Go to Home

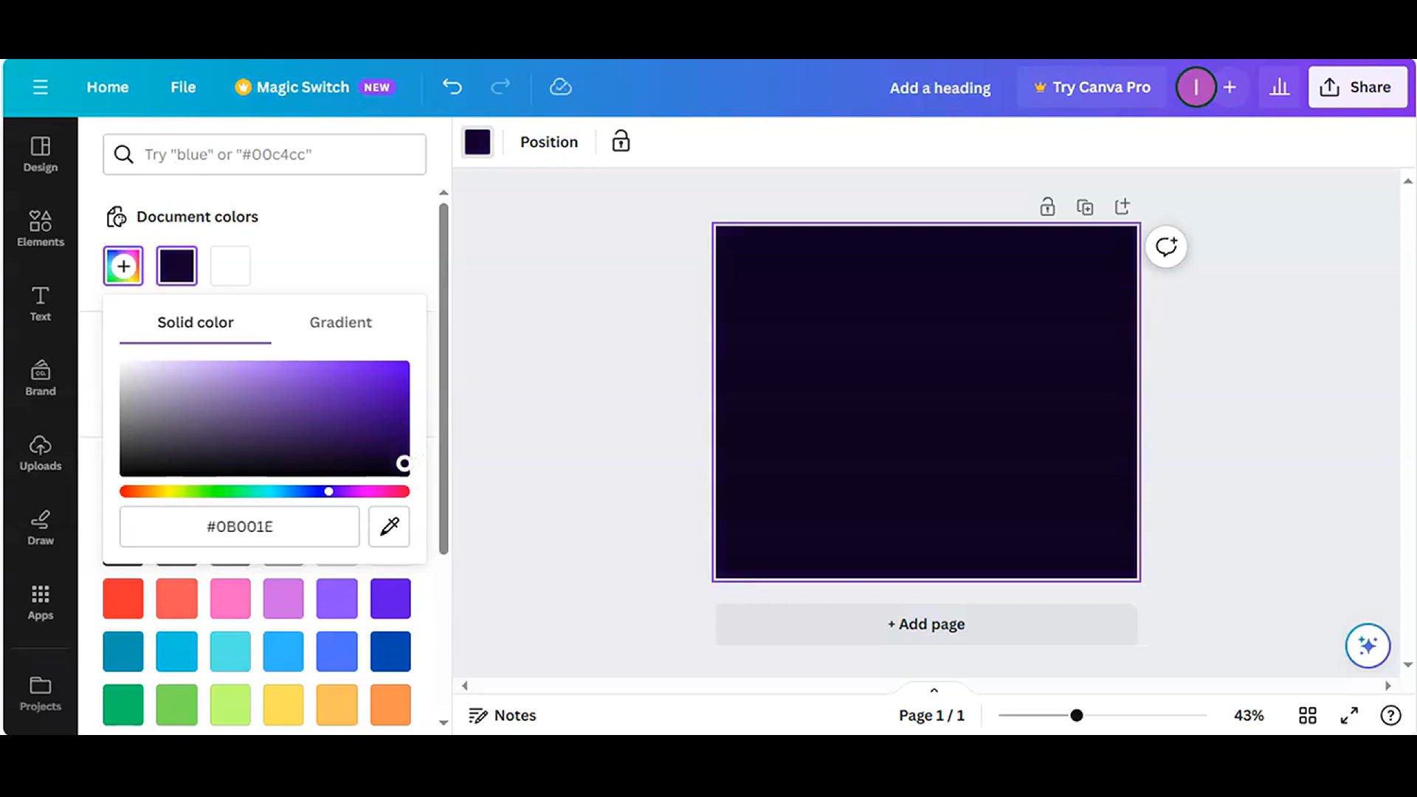point(108,87)
